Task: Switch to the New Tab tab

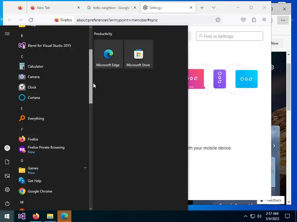Action: (55, 8)
